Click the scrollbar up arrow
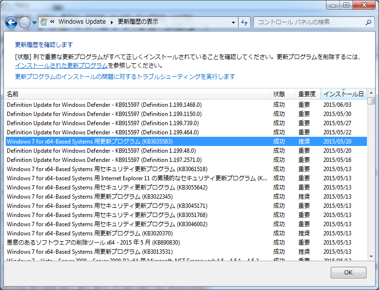Viewport: 379px width, 290px height. (371, 93)
